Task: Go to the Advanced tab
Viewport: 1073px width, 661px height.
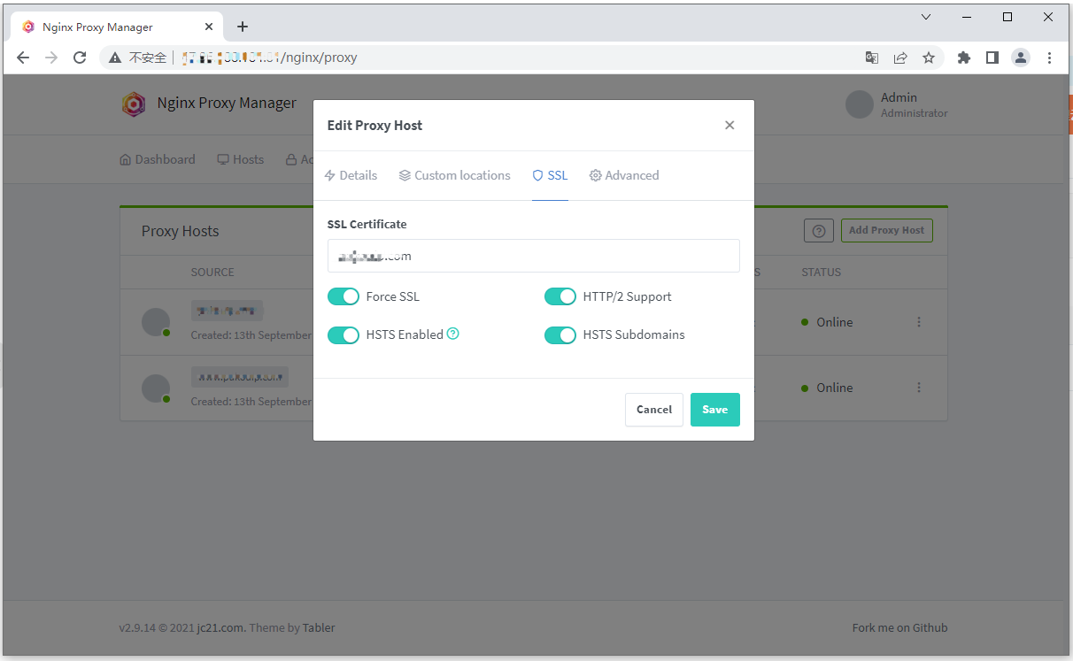Action: (624, 175)
